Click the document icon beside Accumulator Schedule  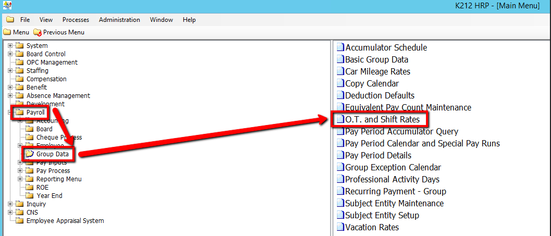340,47
